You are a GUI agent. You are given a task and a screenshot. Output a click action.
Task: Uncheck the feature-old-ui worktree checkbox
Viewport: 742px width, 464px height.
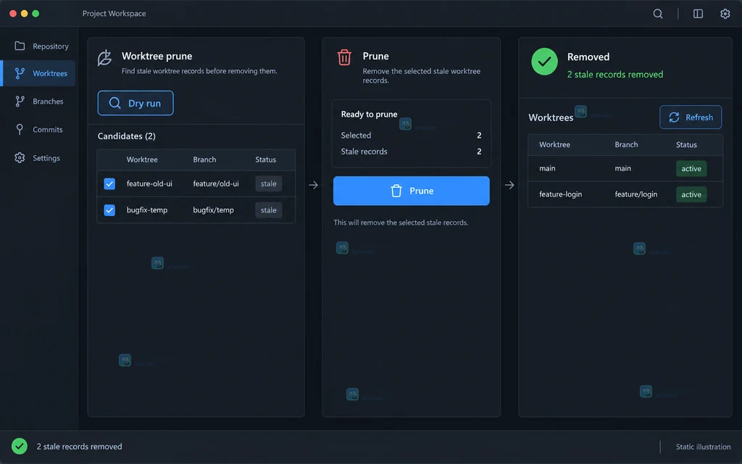109,183
